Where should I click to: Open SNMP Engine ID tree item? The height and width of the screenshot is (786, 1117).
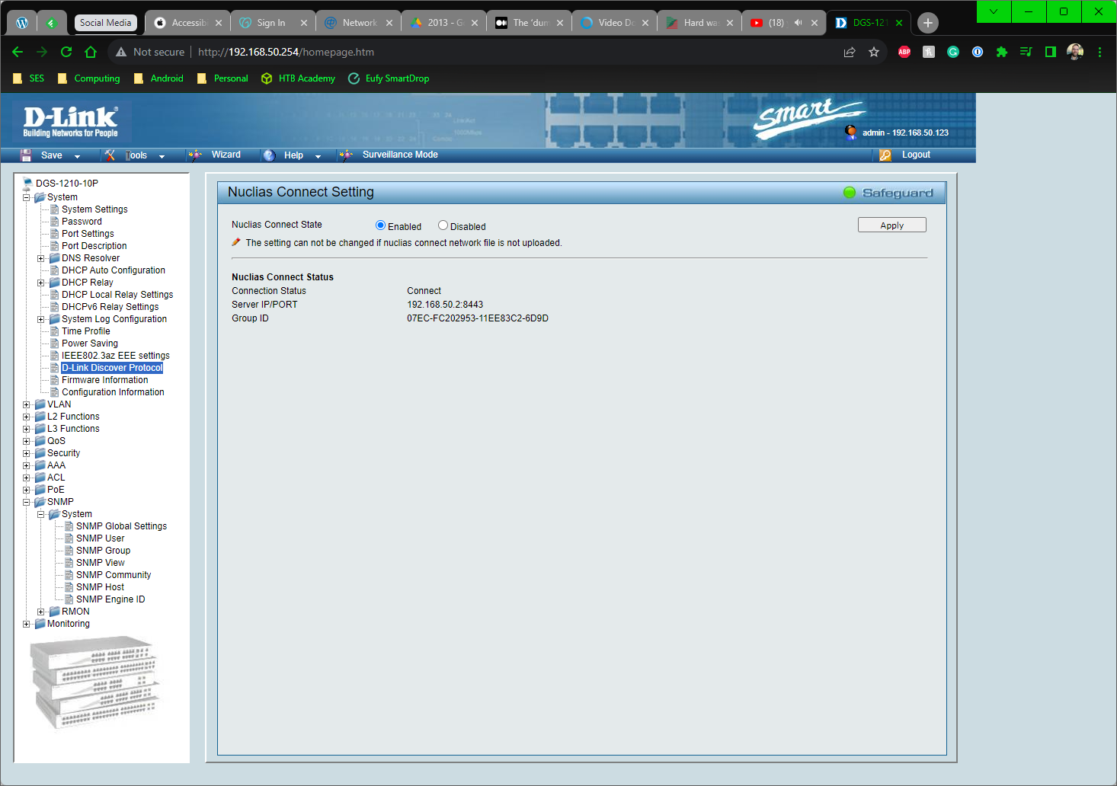(110, 599)
